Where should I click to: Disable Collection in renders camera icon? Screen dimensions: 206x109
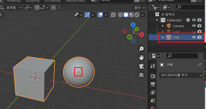click(200, 20)
